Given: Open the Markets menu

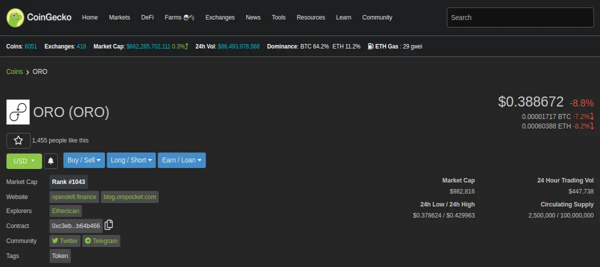Looking at the screenshot, I should click(119, 17).
